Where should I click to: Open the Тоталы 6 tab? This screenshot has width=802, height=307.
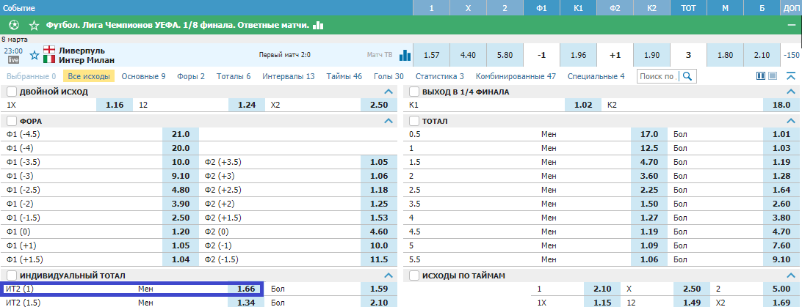click(x=234, y=76)
